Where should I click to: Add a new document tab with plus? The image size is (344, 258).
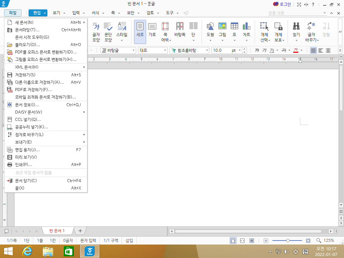80,231
